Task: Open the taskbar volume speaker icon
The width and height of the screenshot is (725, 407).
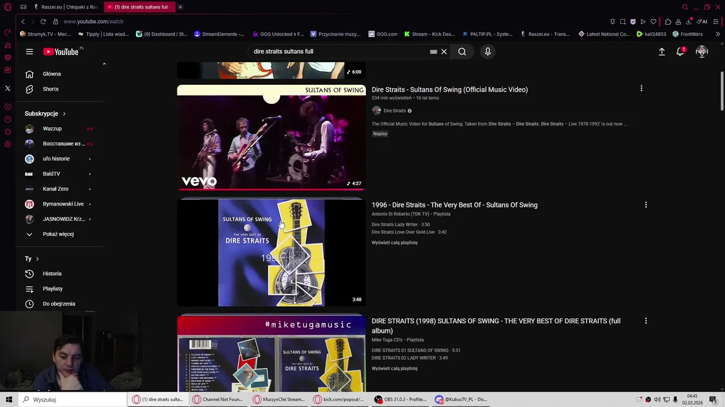Action: point(657,400)
